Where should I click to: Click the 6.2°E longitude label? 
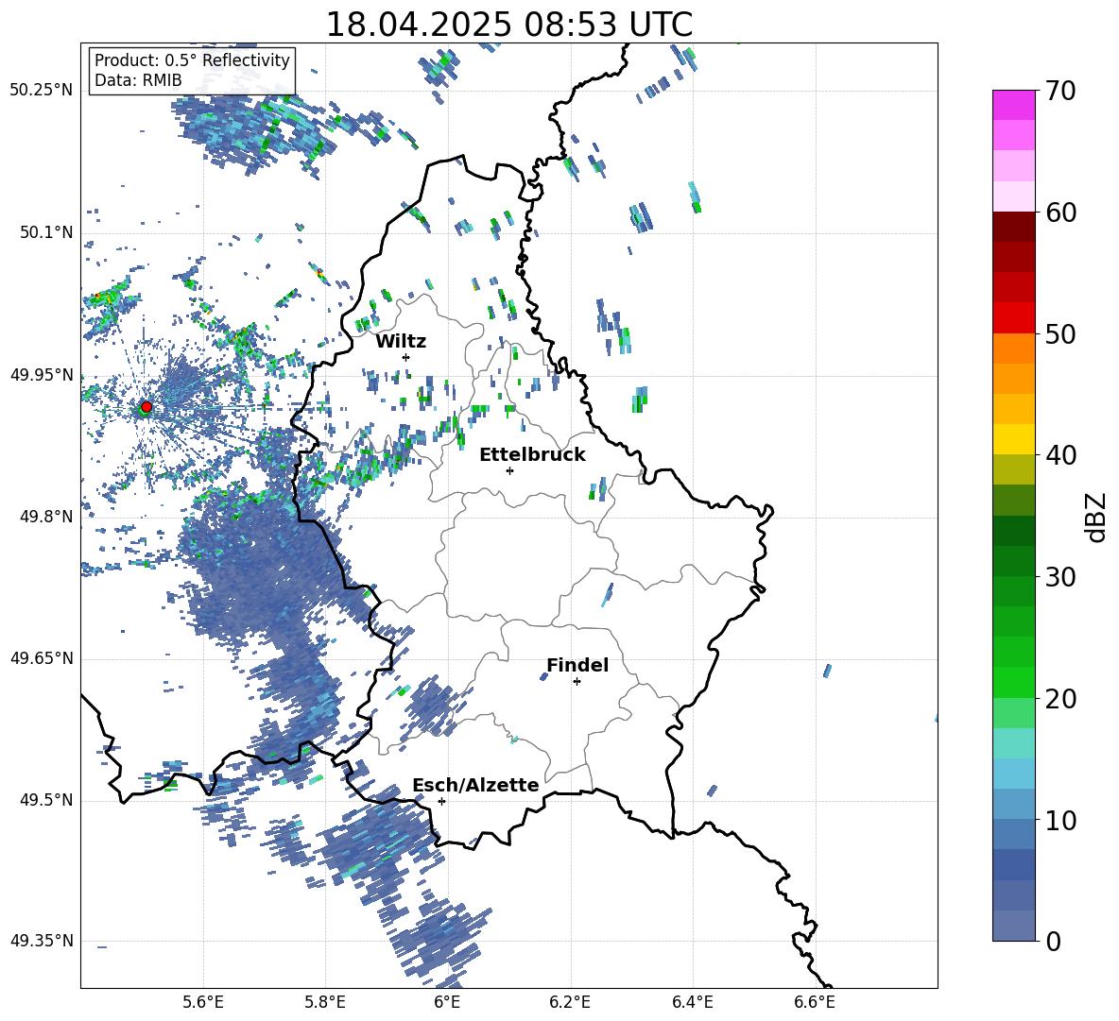point(570,1002)
